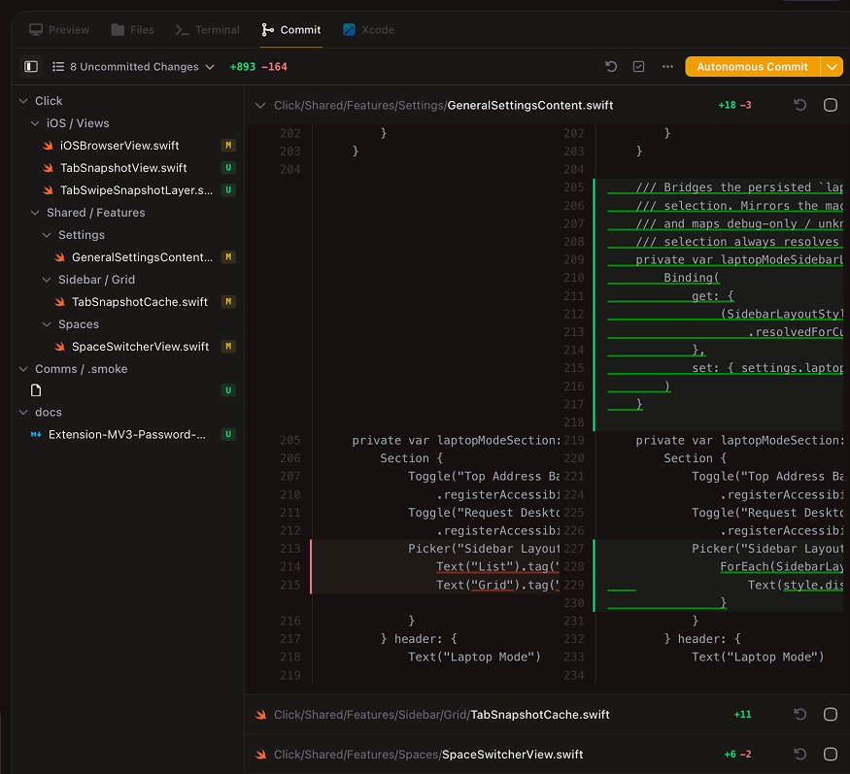Screen dimensions: 850x774
Task: Revert changes in TabSnapshotCache.swift diff
Action: tap(799, 715)
